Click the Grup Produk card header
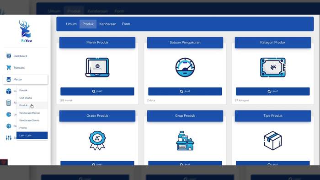320x180 pixels. pyautogui.click(x=185, y=116)
